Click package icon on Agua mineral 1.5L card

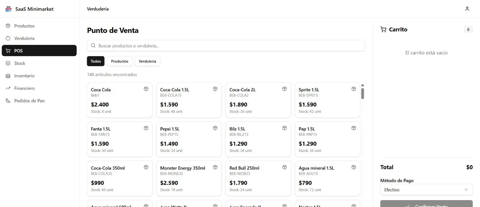tap(354, 167)
